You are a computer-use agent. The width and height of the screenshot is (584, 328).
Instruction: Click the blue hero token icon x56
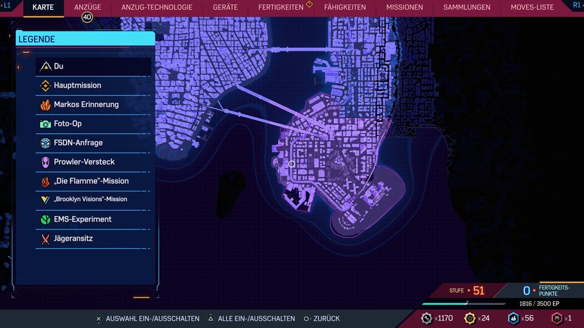513,318
